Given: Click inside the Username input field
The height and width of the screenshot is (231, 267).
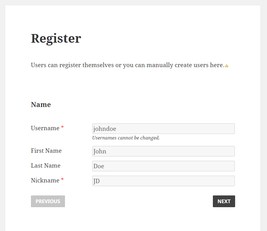Looking at the screenshot, I should coord(163,129).
